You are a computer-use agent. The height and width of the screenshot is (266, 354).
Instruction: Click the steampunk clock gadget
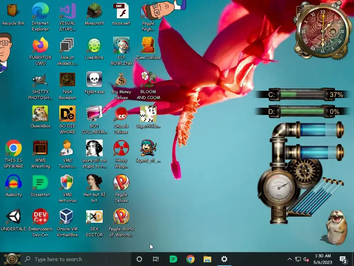click(x=323, y=30)
